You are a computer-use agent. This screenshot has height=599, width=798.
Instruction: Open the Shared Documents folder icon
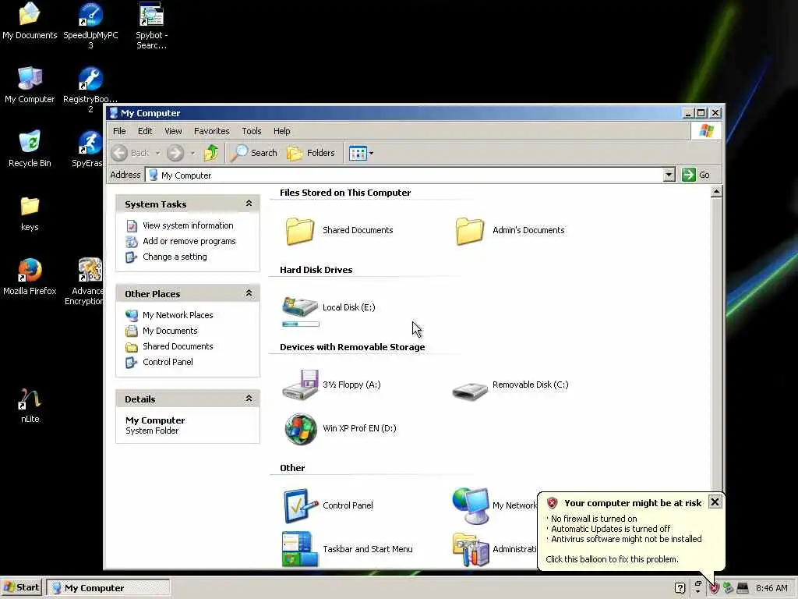pos(300,231)
